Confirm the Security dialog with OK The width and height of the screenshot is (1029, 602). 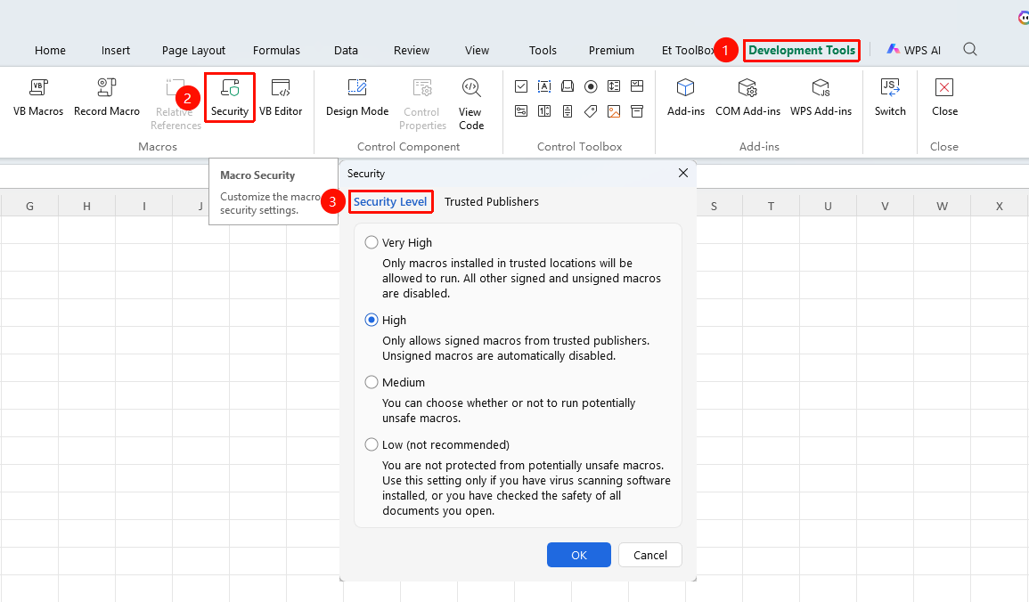(579, 555)
